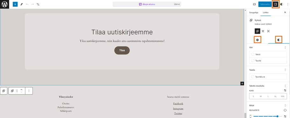Select the Row layout variation
Image resolution: width=290 pixels, height=118 pixels.
coord(263,31)
